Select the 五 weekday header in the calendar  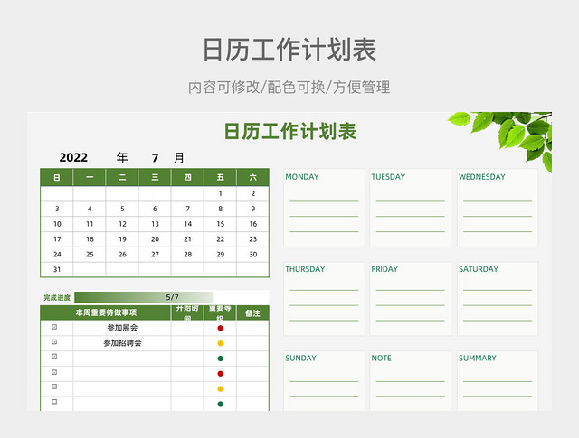click(x=221, y=177)
